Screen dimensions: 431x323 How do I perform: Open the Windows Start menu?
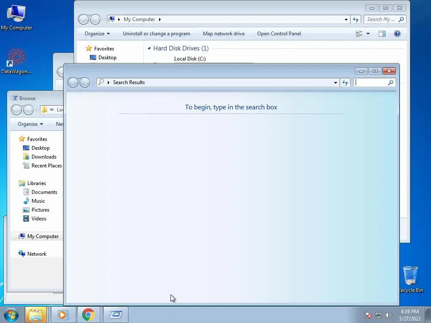pyautogui.click(x=11, y=315)
